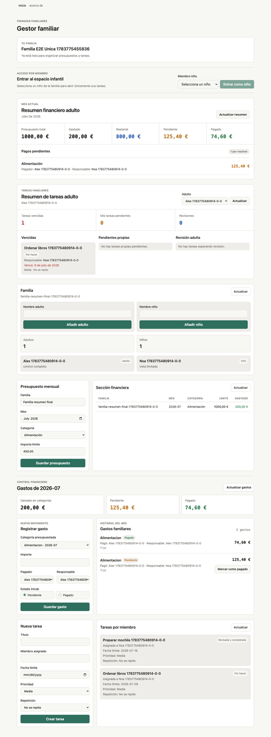Click the '1 por resolver' badge
This screenshot has width=271, height=737.
pyautogui.click(x=239, y=151)
